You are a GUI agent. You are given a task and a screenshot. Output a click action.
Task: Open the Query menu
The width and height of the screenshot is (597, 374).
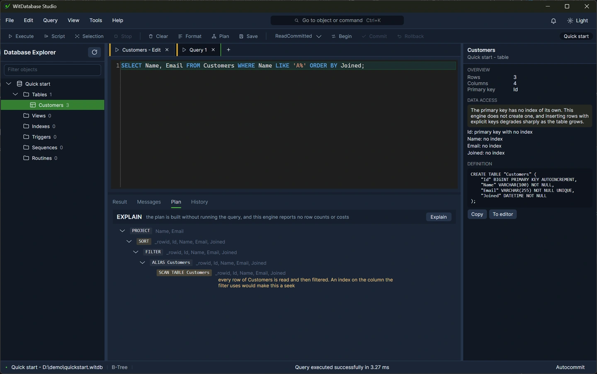point(50,20)
